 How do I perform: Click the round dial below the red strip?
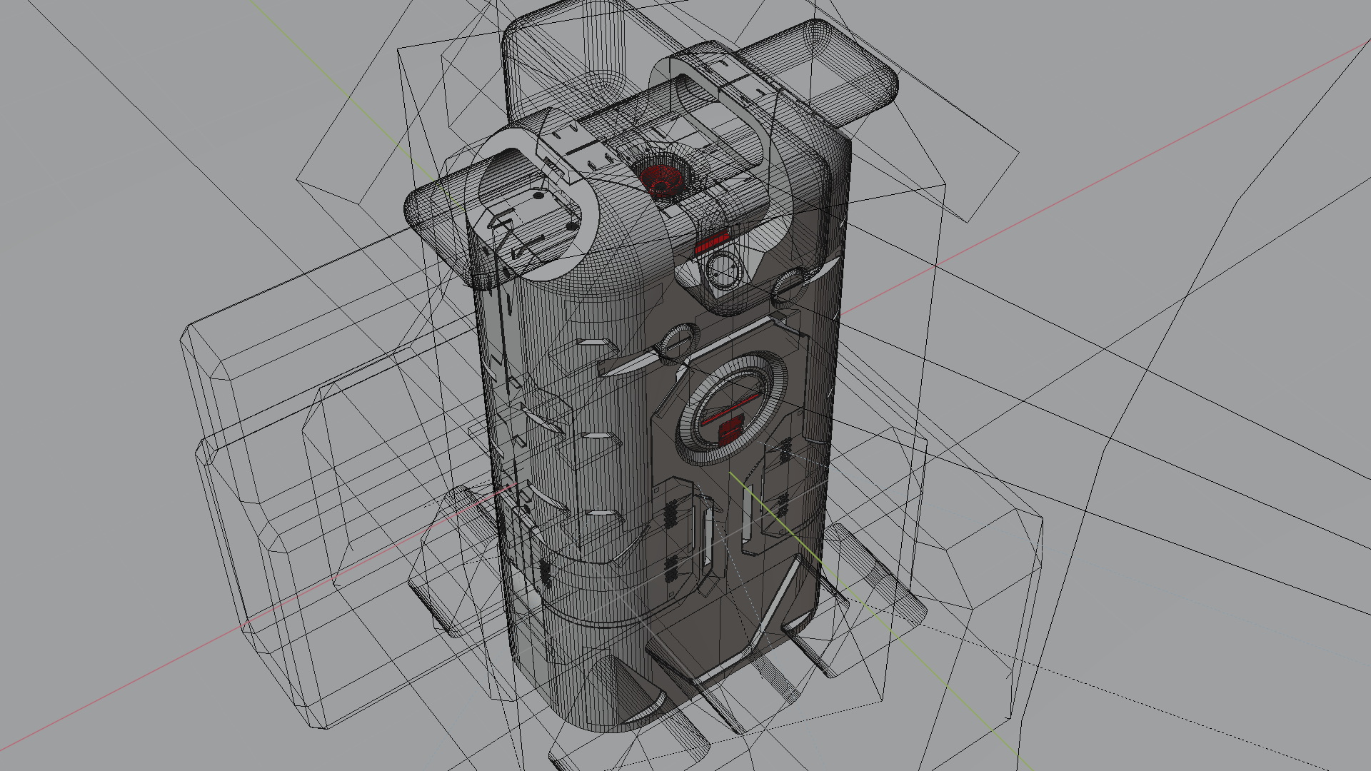coord(723,271)
